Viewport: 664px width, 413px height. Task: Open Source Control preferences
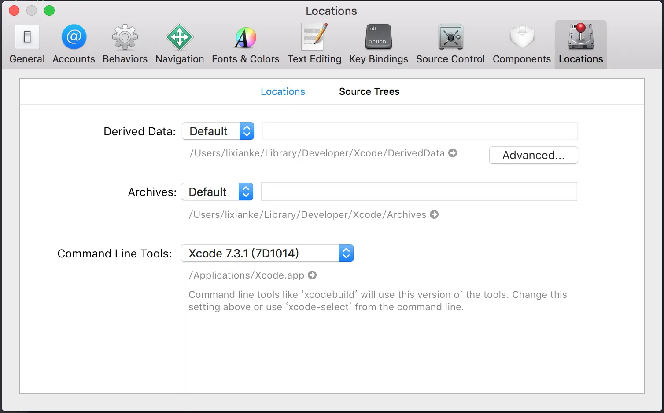450,44
